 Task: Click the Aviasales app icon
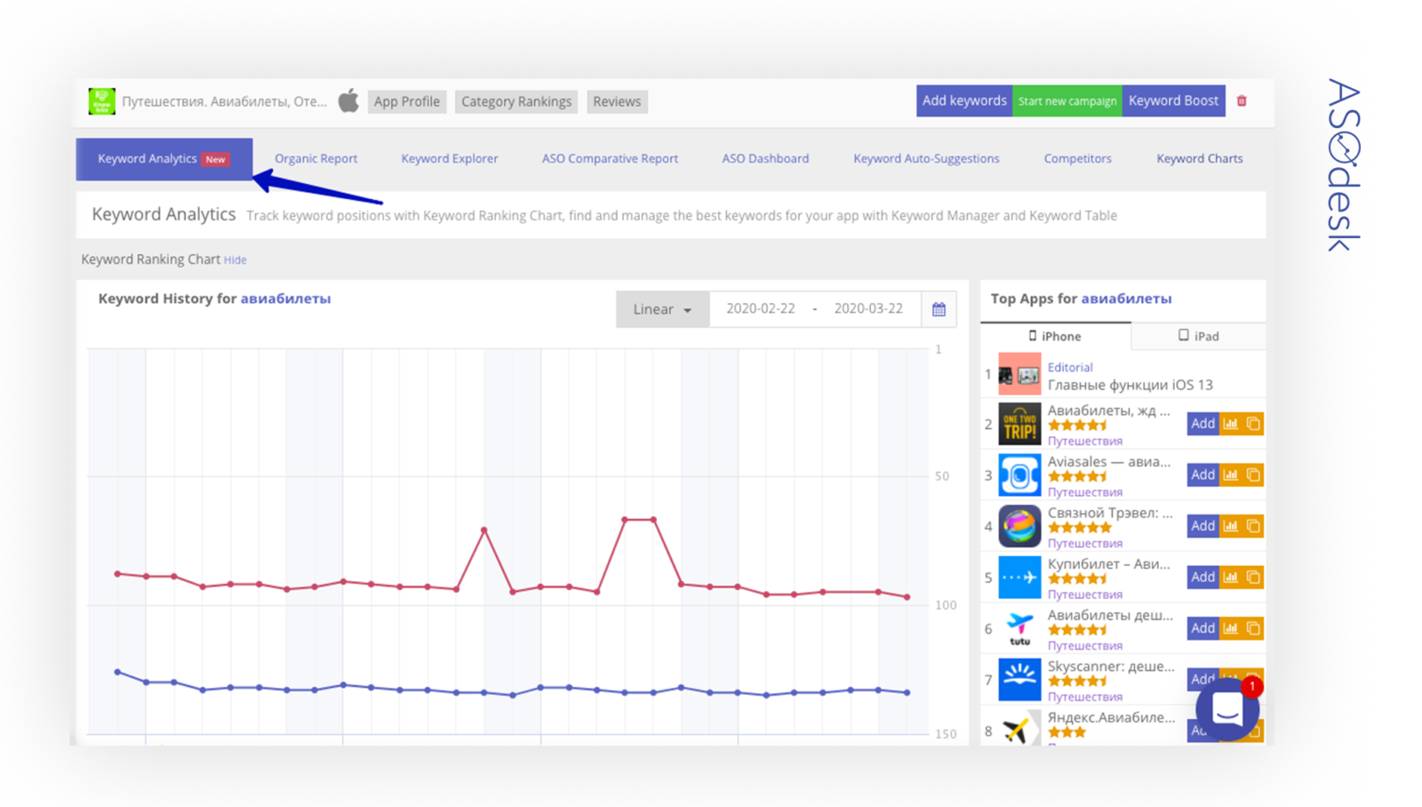click(x=1019, y=475)
